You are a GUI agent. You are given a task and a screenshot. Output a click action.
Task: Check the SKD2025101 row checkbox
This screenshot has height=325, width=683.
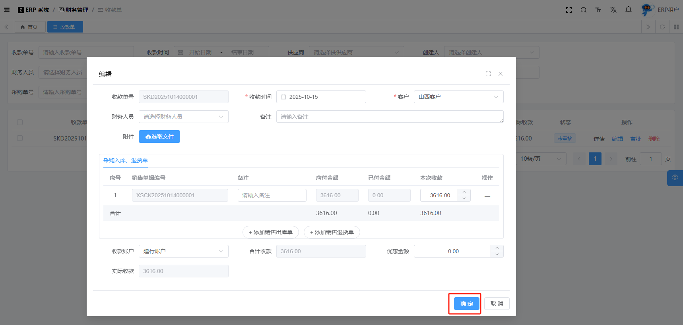tap(20, 138)
